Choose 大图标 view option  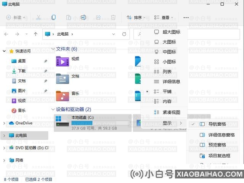tap(164, 42)
